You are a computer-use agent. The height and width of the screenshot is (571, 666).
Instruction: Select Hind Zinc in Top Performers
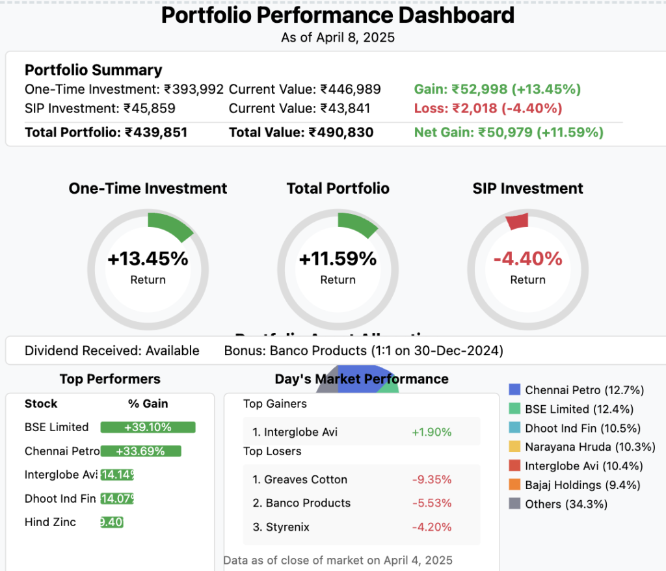[50, 522]
